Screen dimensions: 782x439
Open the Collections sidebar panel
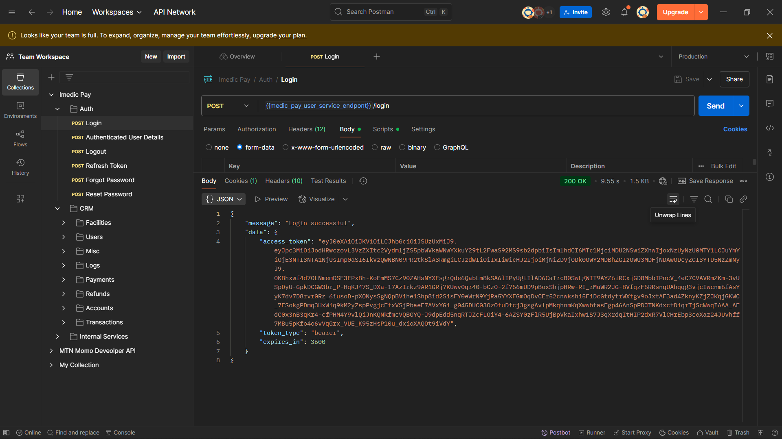click(20, 82)
